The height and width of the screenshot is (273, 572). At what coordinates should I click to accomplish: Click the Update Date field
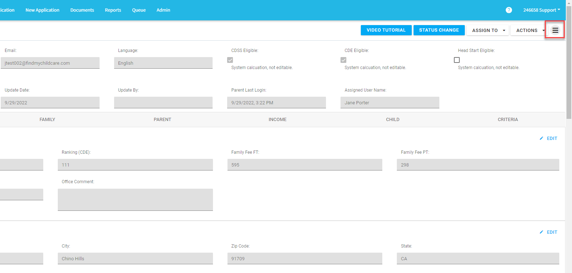click(x=50, y=103)
